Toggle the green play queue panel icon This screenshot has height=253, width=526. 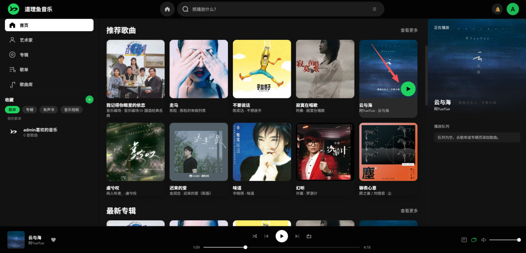(x=474, y=240)
